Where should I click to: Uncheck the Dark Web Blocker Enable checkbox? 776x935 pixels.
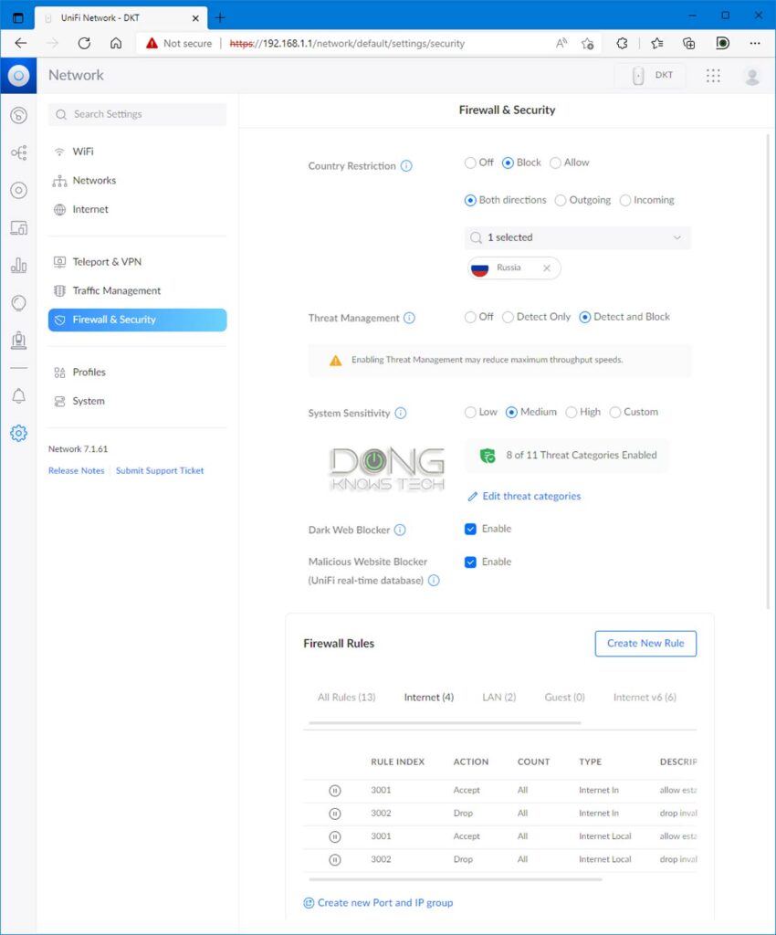(x=470, y=529)
